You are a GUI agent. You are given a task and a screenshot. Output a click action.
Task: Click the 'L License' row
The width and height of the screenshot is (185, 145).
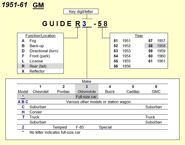click(40, 61)
